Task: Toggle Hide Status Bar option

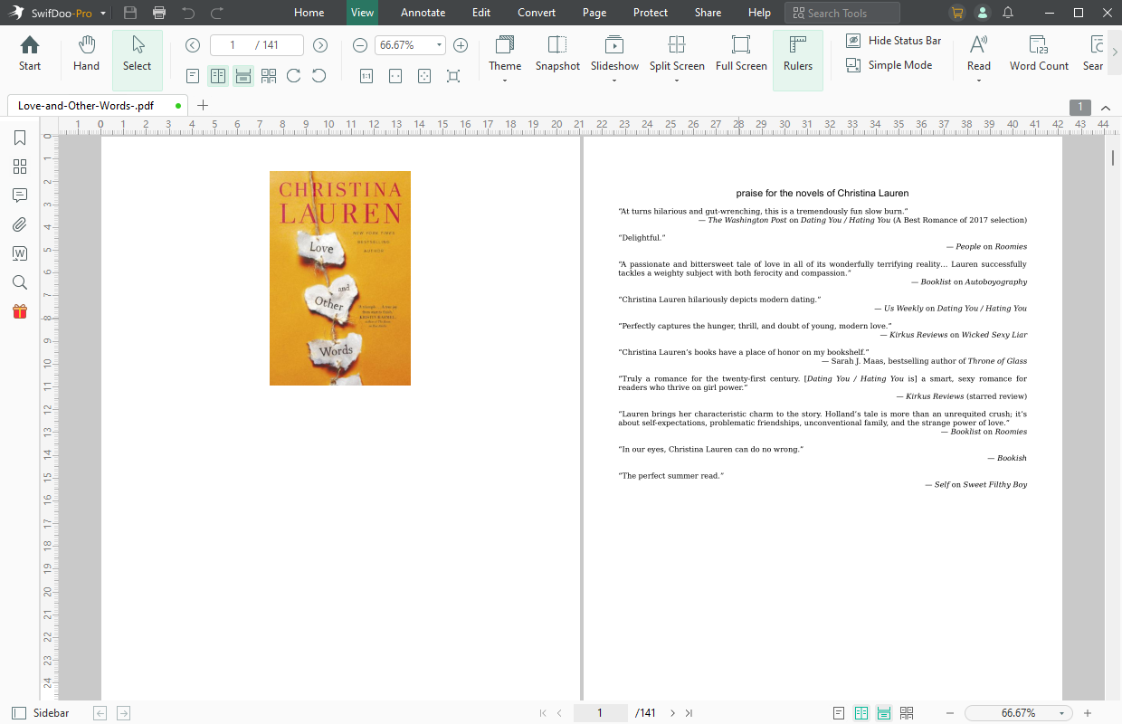Action: 894,41
